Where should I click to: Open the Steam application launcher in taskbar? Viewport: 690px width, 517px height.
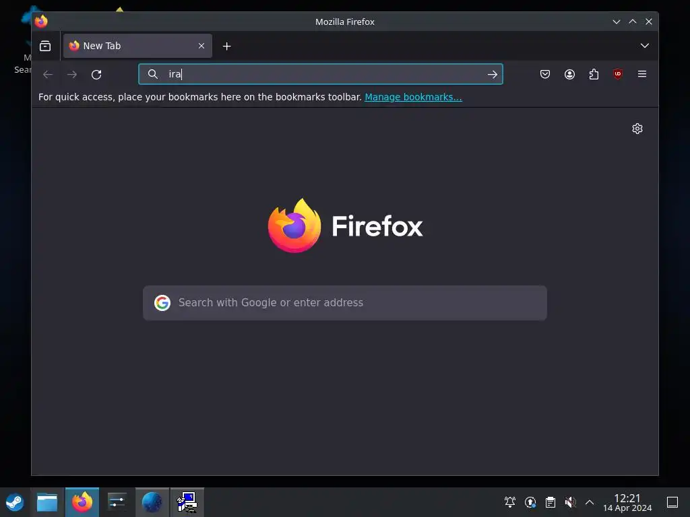15,502
